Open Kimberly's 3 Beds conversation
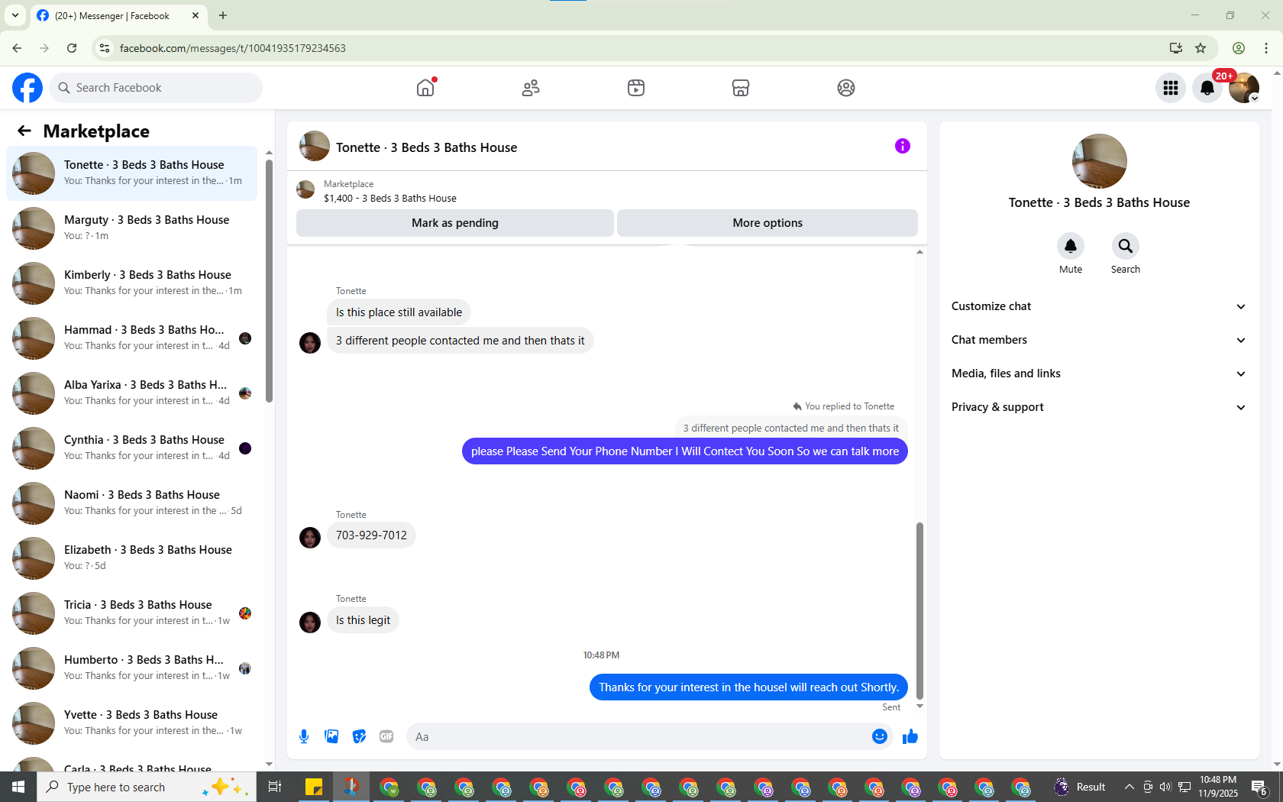Image resolution: width=1283 pixels, height=802 pixels. pyautogui.click(x=131, y=283)
